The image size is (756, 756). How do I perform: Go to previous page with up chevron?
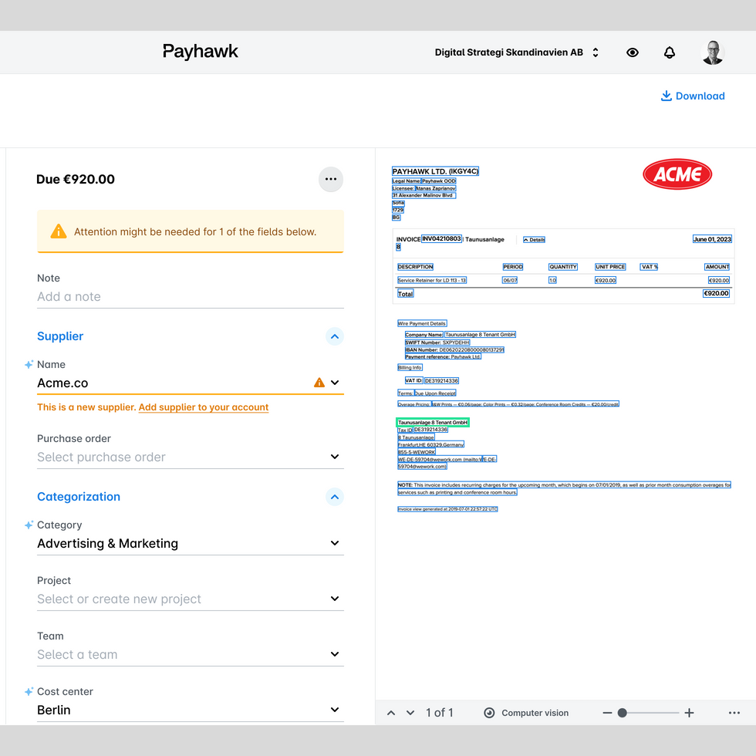[391, 713]
